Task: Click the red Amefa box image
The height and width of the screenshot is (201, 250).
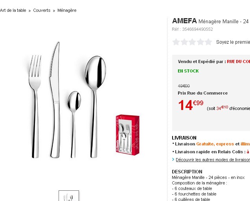Action: coord(128,135)
